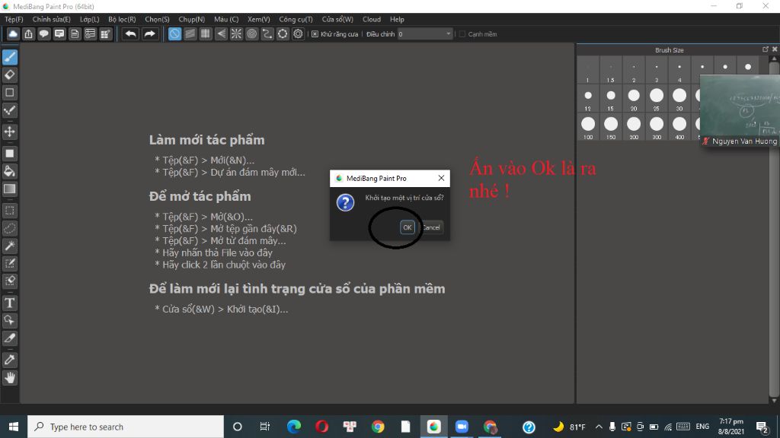Click the Nguyen Van Huong video thumbnail
This screenshot has height=438, width=780.
(x=740, y=110)
